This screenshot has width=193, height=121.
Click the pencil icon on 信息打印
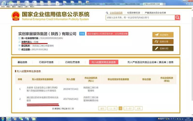tap(156, 48)
